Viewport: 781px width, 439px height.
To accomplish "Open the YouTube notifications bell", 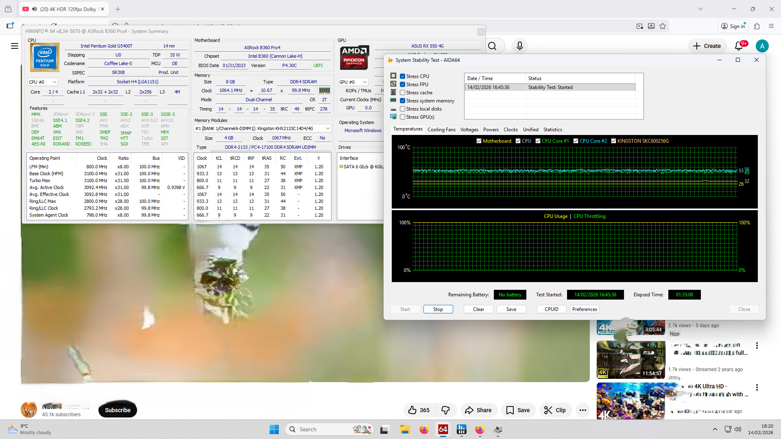I will tap(739, 46).
